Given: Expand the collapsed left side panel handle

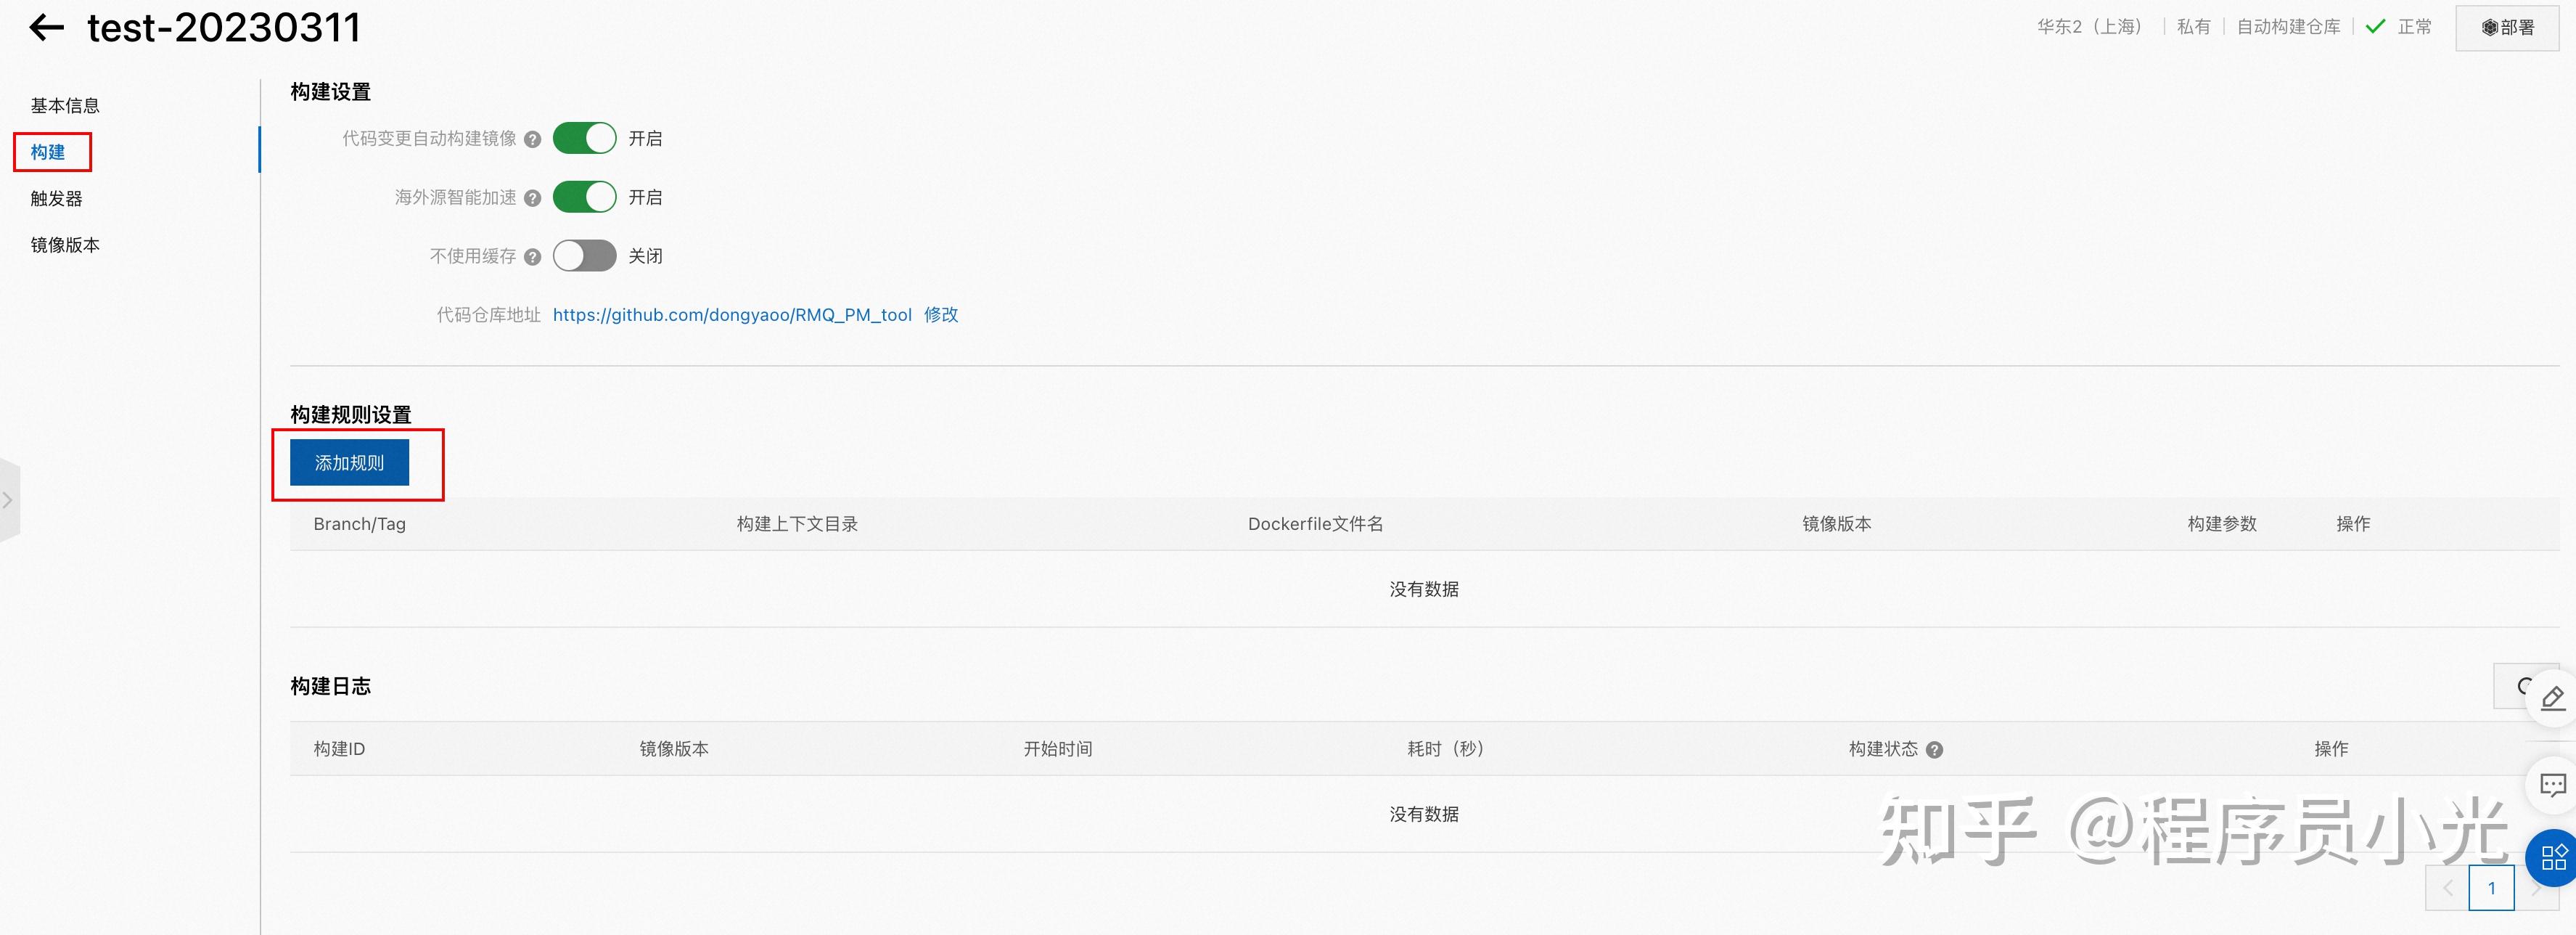Looking at the screenshot, I should coord(8,500).
